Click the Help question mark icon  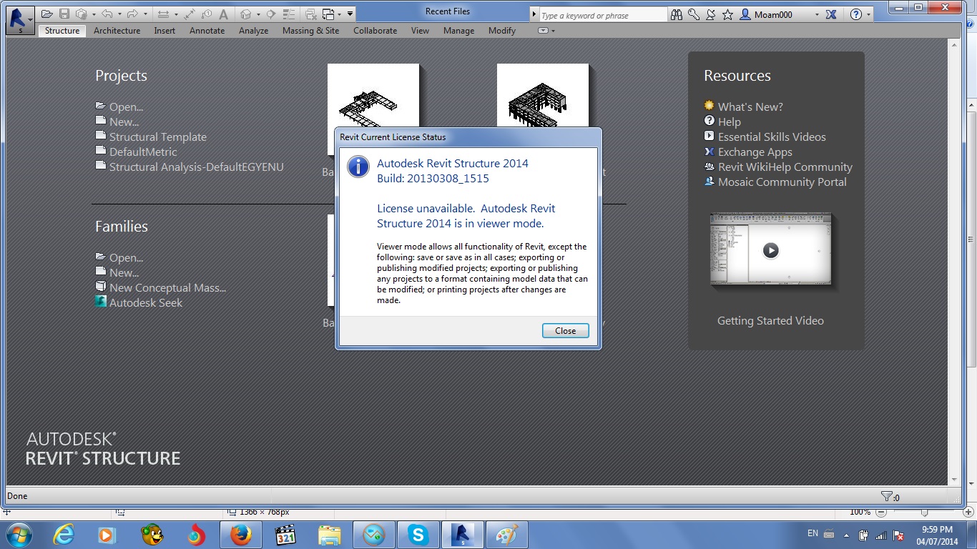[856, 14]
